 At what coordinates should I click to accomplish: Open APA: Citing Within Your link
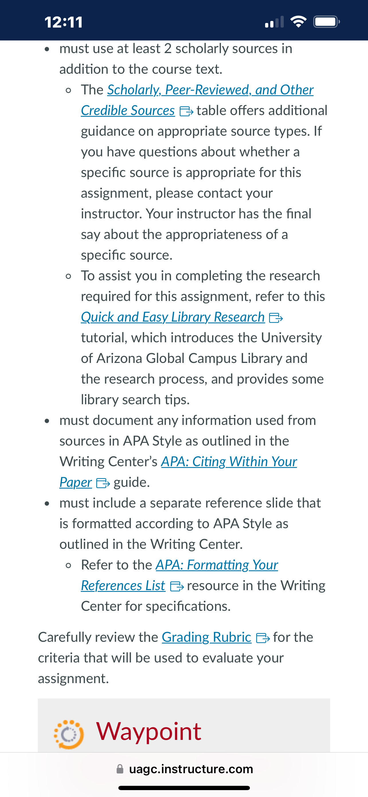coord(229,462)
